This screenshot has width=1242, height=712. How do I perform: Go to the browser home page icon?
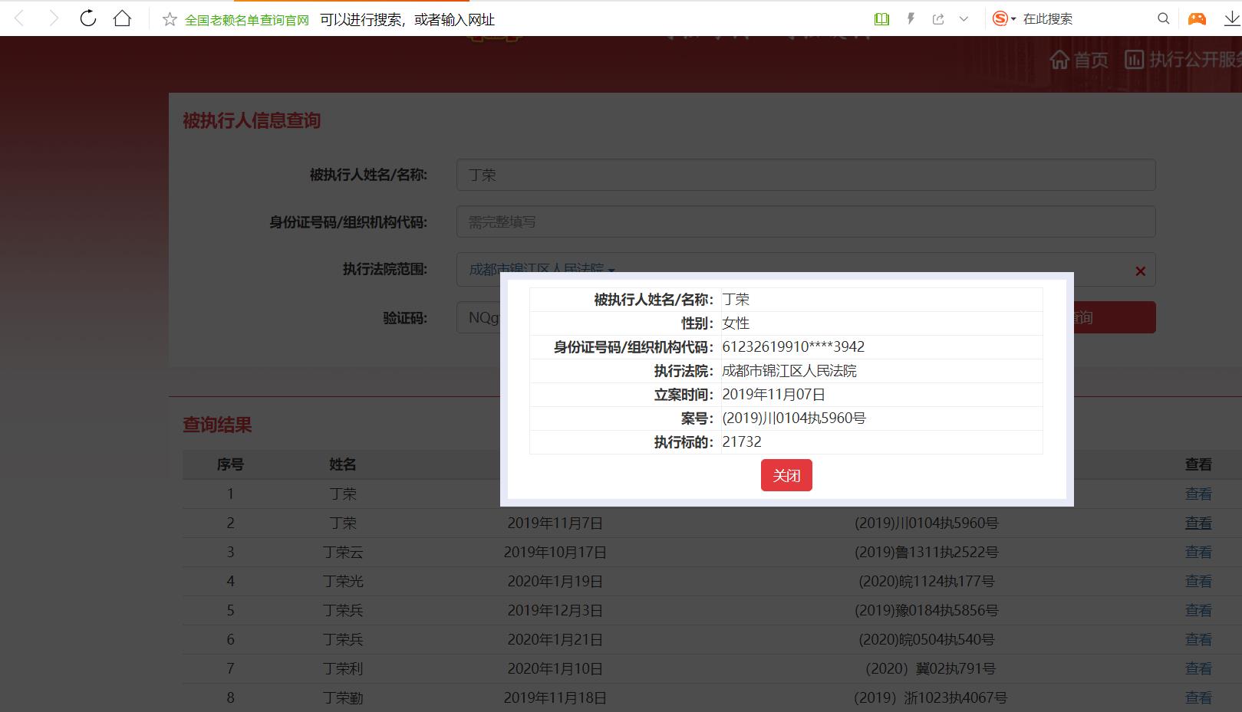pos(122,18)
